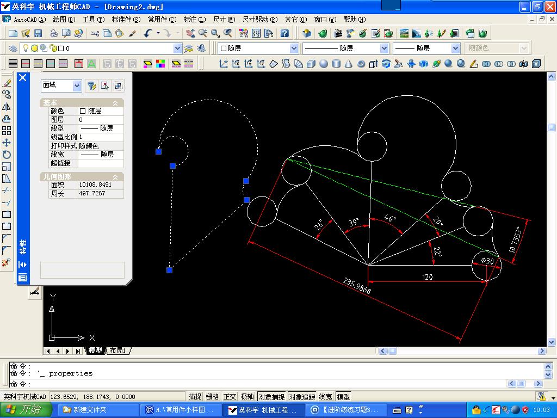Image resolution: width=557 pixels, height=418 pixels.
Task: Click the Save diskette icon
Action: (x=38, y=33)
